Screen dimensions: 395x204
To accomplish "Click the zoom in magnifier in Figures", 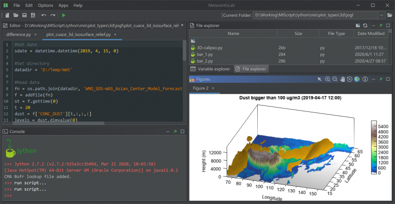I will [327, 79].
